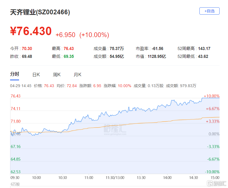
Task: Click the 11:00 time axis label
Action: coord(89,178)
